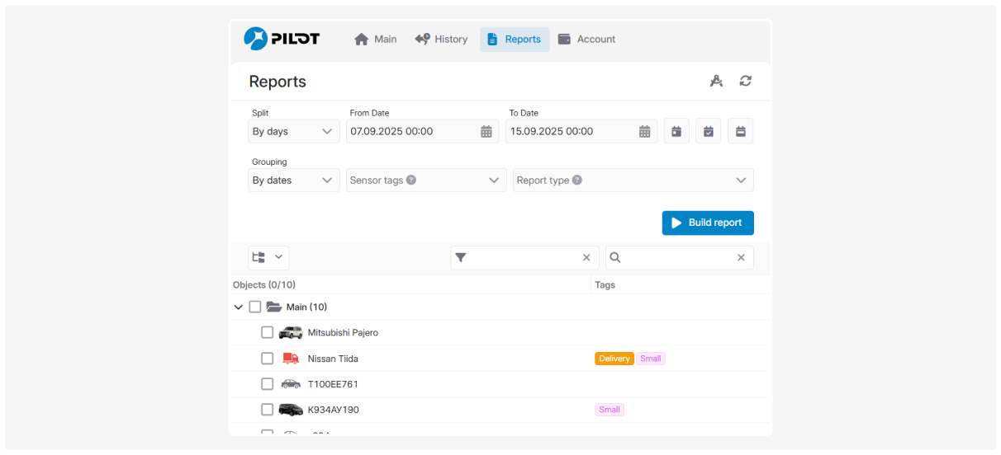This screenshot has height=455, width=1001.
Task: Go to the History tab
Action: (442, 40)
